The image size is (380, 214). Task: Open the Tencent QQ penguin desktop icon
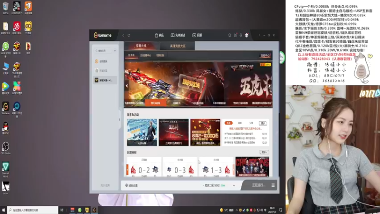[x=6, y=128]
